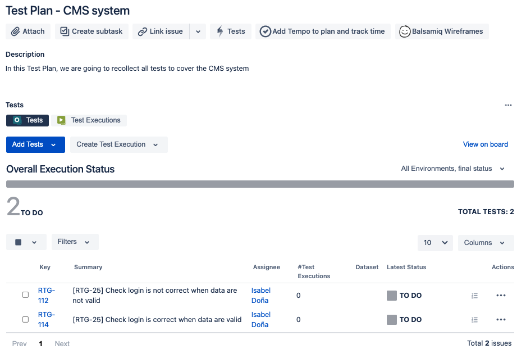This screenshot has height=358, width=526.
Task: Expand All Environments, final status selector
Action: point(453,169)
